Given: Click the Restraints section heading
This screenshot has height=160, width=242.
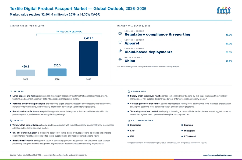Looking at the screenshot, I should pyautogui.click(x=138, y=91).
